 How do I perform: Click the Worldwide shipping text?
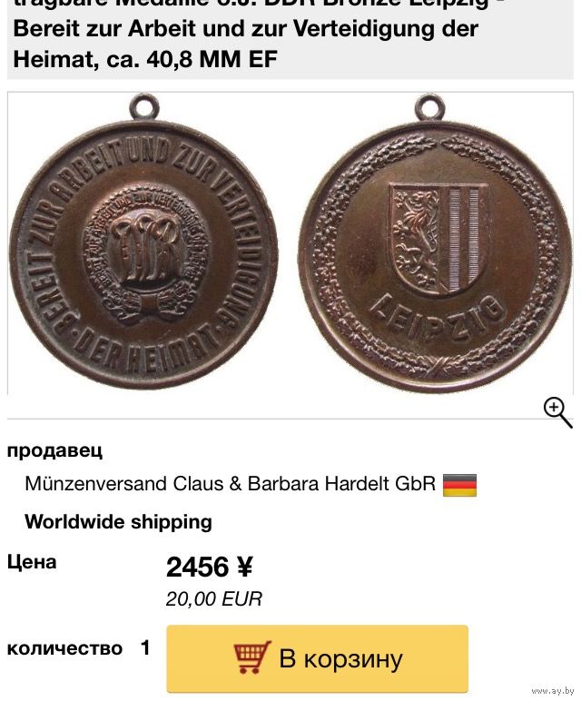118,522
